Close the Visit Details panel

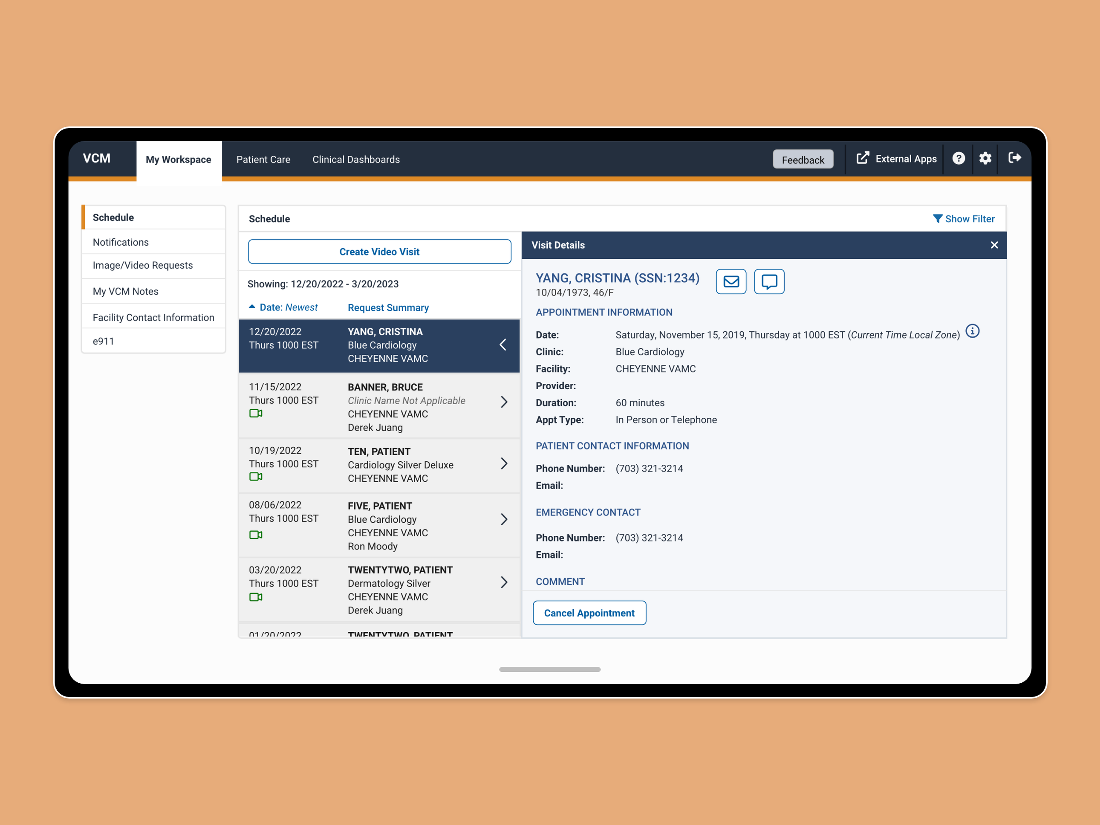click(994, 245)
